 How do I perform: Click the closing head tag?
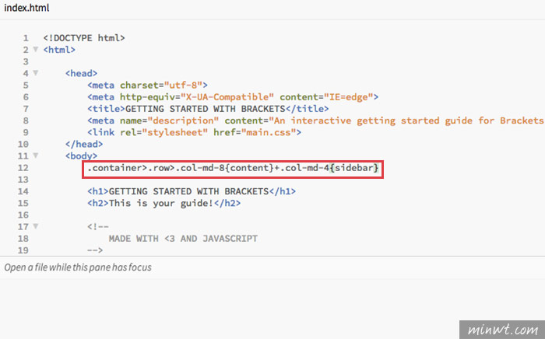[84, 145]
